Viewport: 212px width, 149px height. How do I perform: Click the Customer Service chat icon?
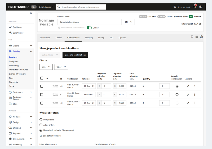[10, 98]
